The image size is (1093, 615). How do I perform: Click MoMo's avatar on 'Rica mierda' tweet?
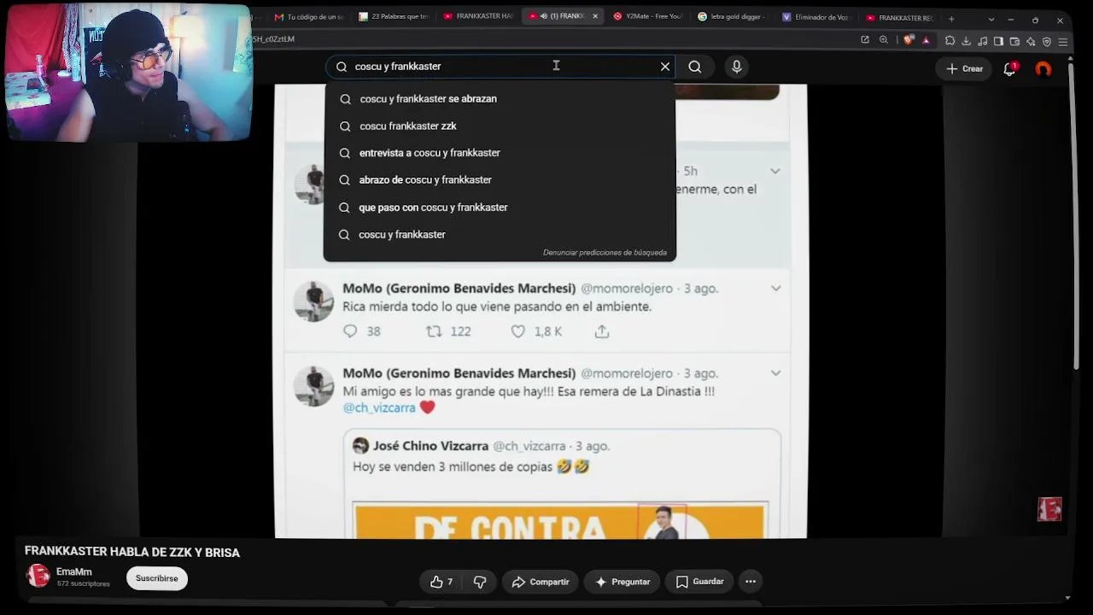point(313,302)
